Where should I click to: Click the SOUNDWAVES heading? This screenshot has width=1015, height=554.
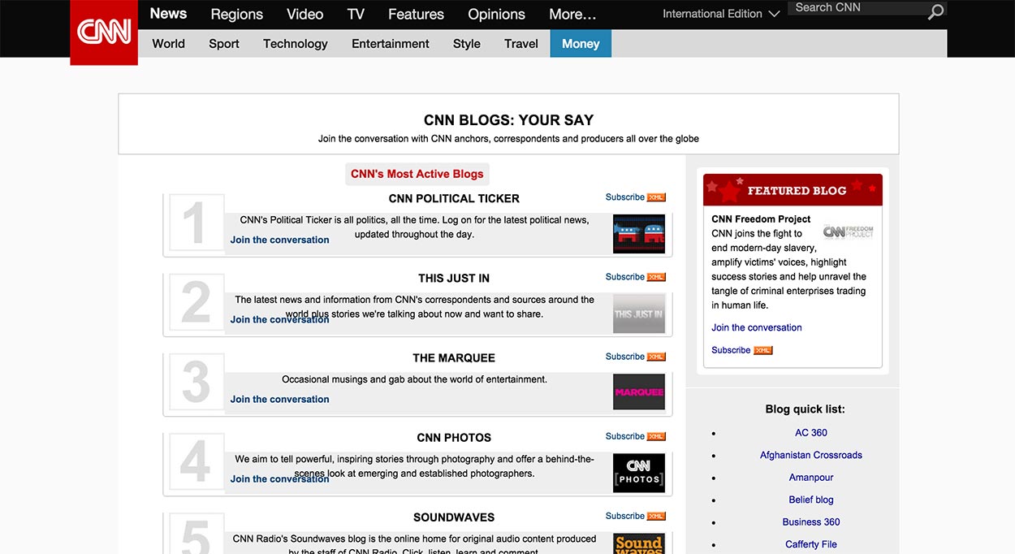tap(454, 517)
